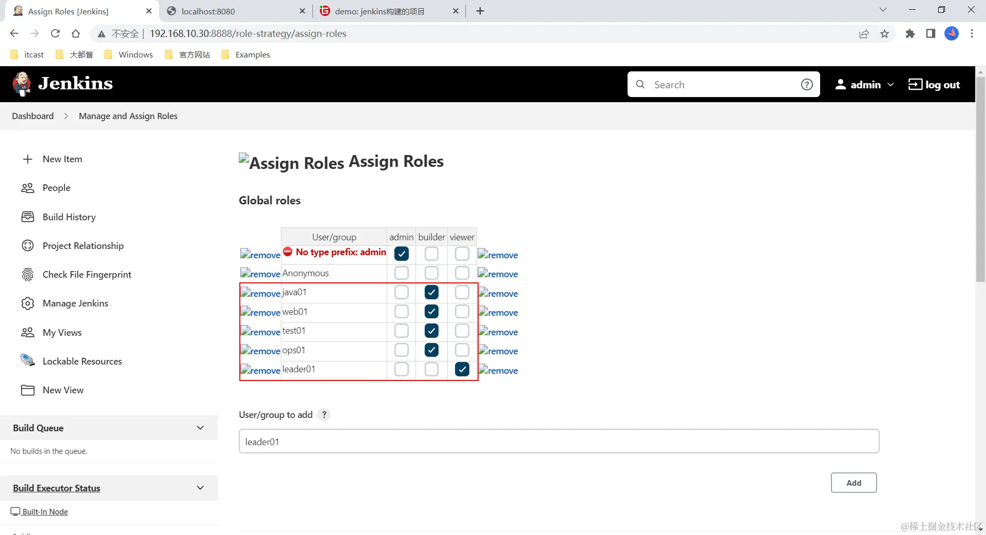Screen dimensions: 986x535
Task: Click the breadcrumb chevron after Dashboard
Action: [66, 116]
